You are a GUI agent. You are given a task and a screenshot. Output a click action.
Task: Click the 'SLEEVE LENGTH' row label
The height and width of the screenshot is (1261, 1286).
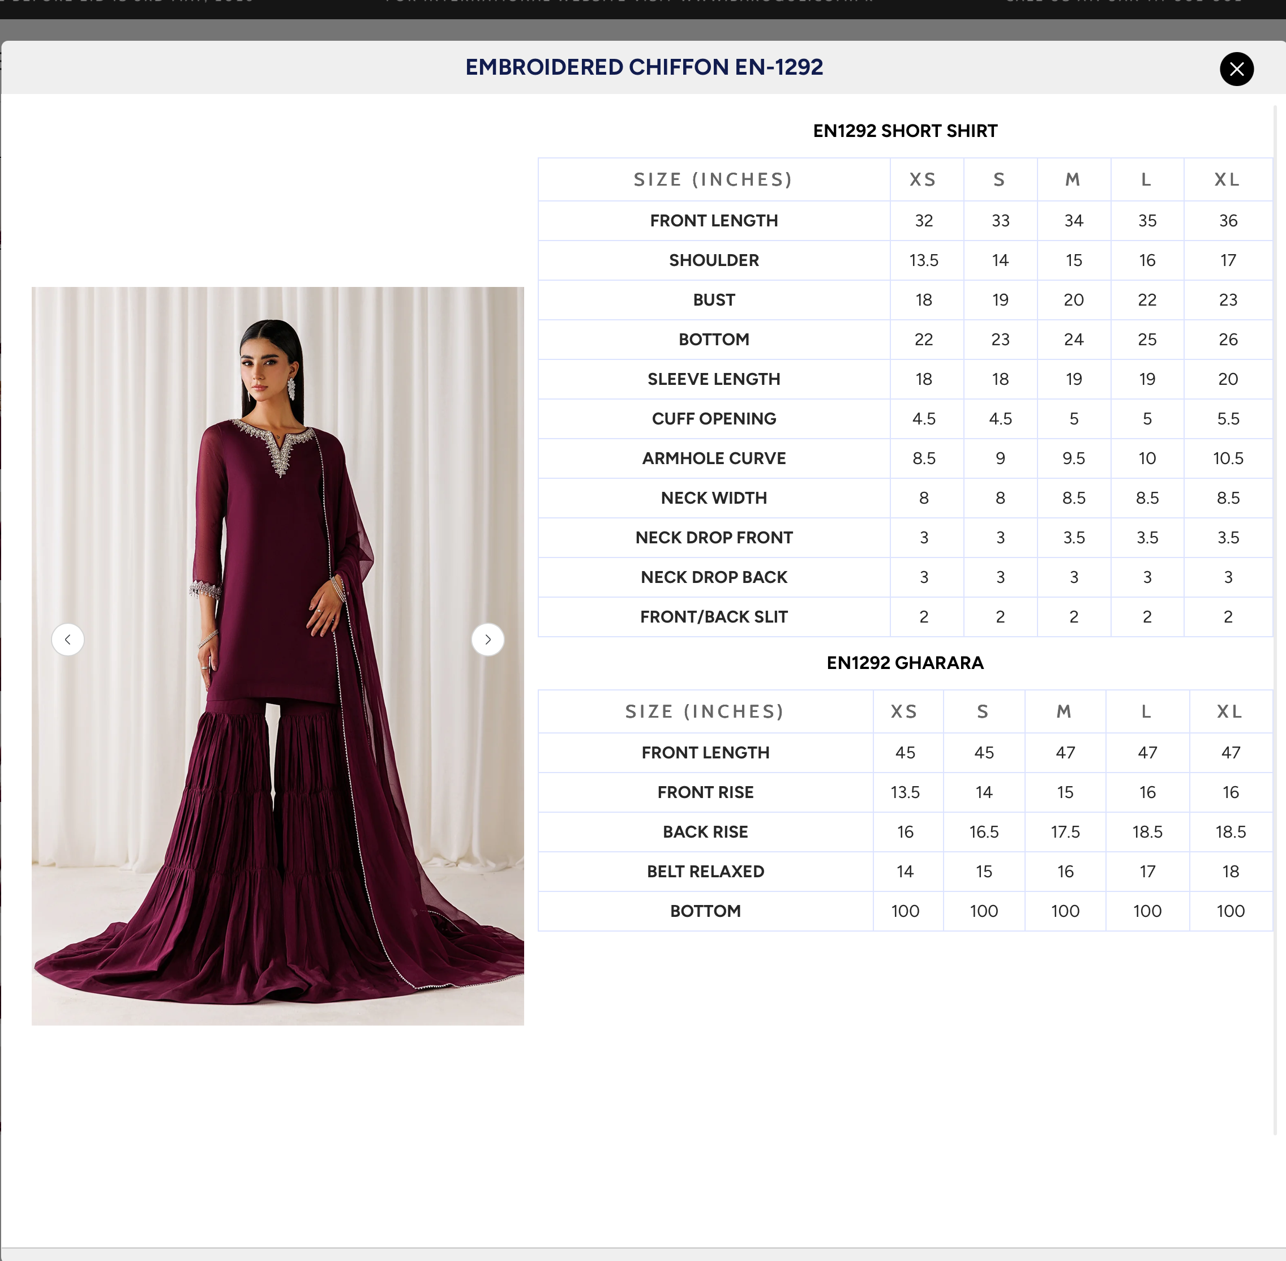coord(714,380)
